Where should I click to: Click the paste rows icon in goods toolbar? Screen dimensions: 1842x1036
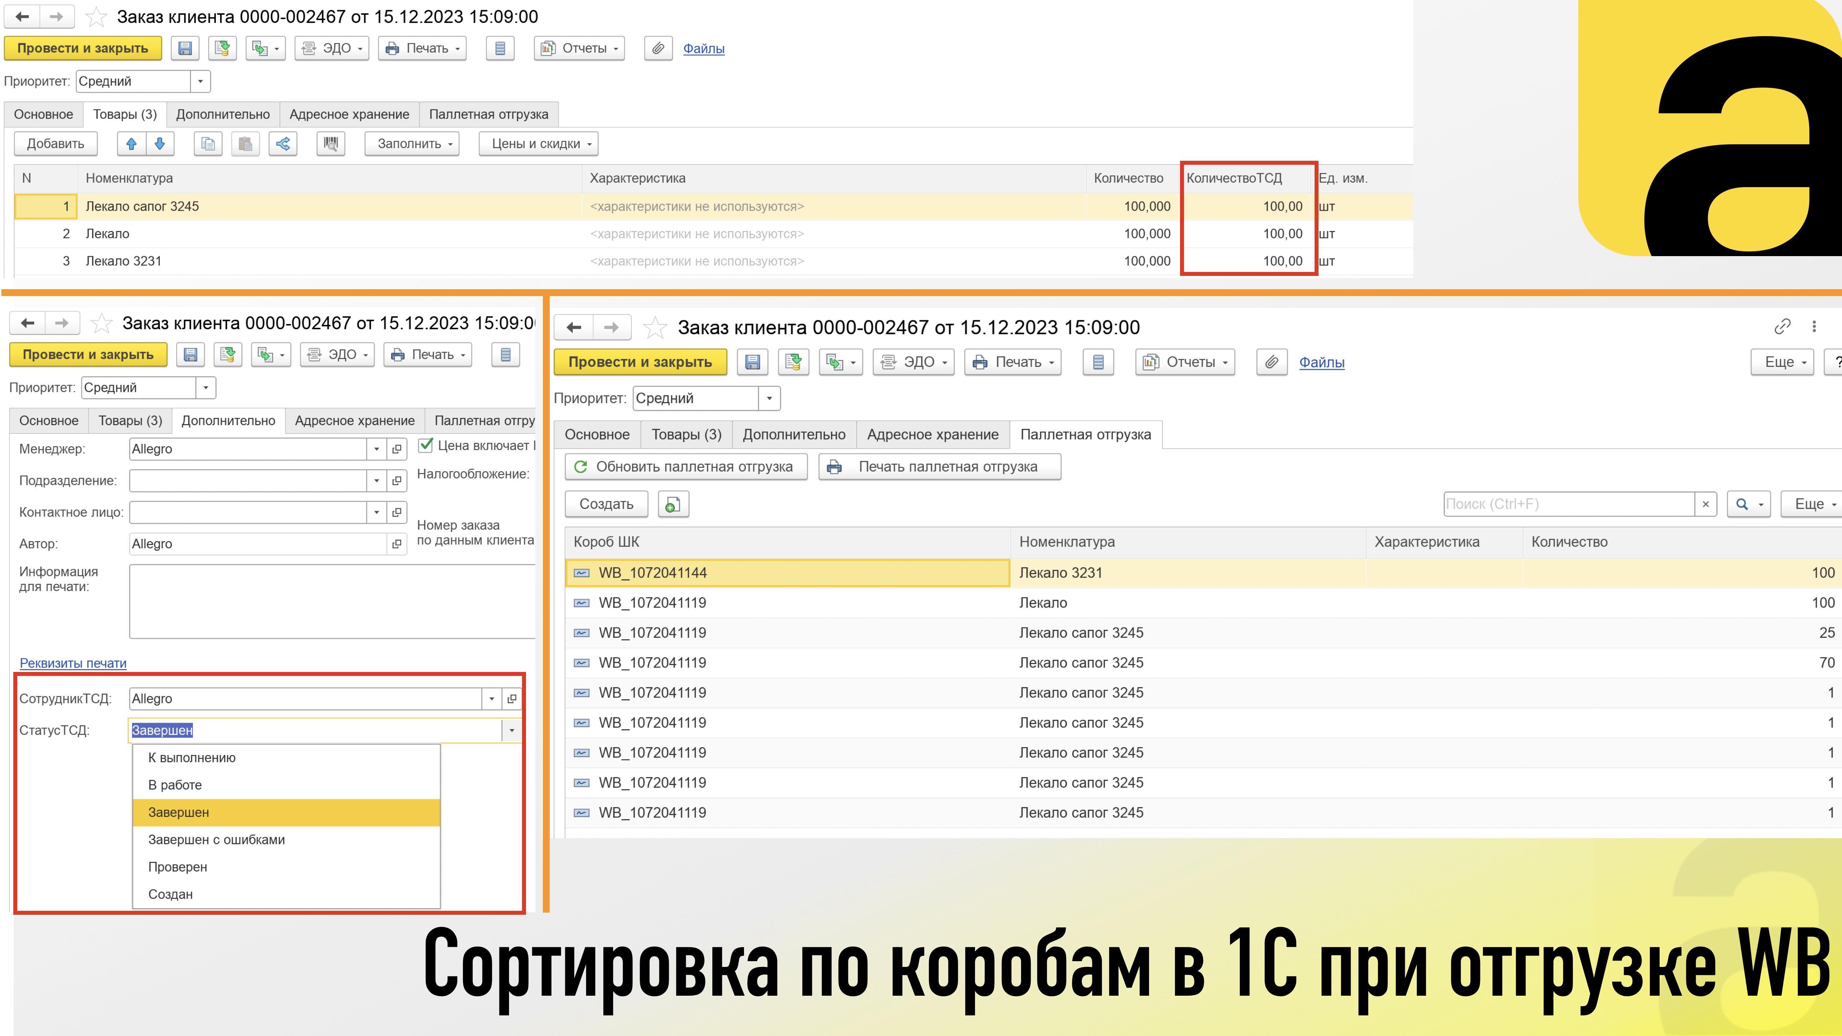click(245, 144)
